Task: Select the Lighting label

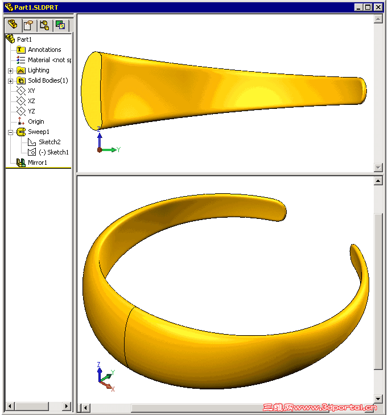Action: point(39,71)
